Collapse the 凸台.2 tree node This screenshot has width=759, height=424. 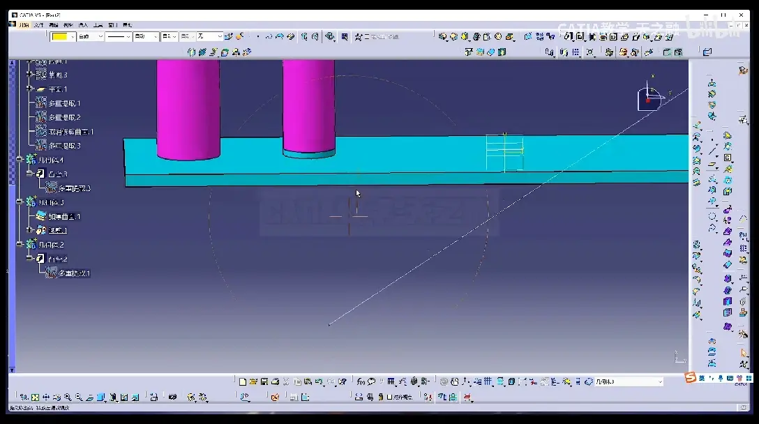point(29,259)
